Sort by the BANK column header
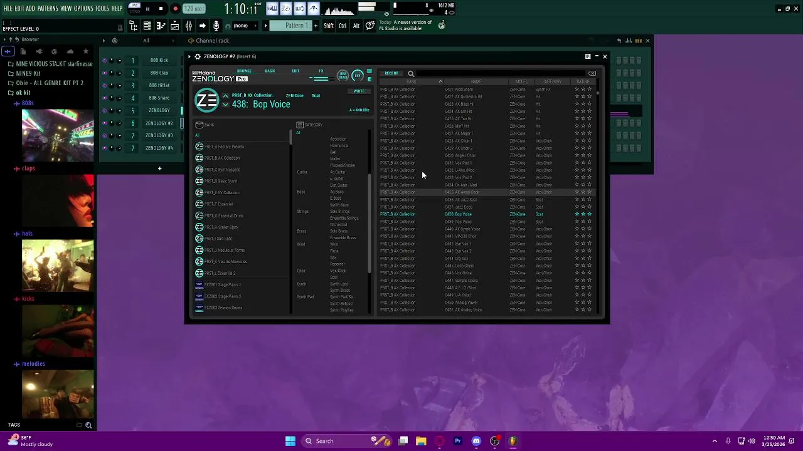Viewport: 803px width, 451px height. [x=412, y=81]
